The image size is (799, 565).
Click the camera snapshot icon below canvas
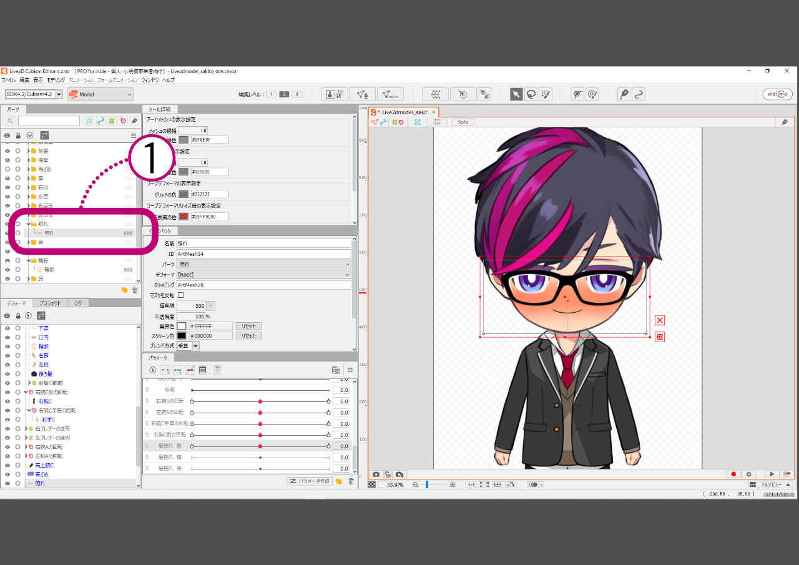[x=376, y=474]
